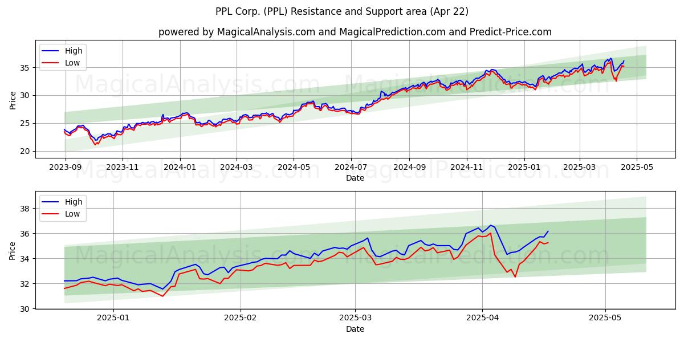Click the 'Date' x-axis label of bottom chart
Viewport: 684px width, 342px height.
(355, 329)
